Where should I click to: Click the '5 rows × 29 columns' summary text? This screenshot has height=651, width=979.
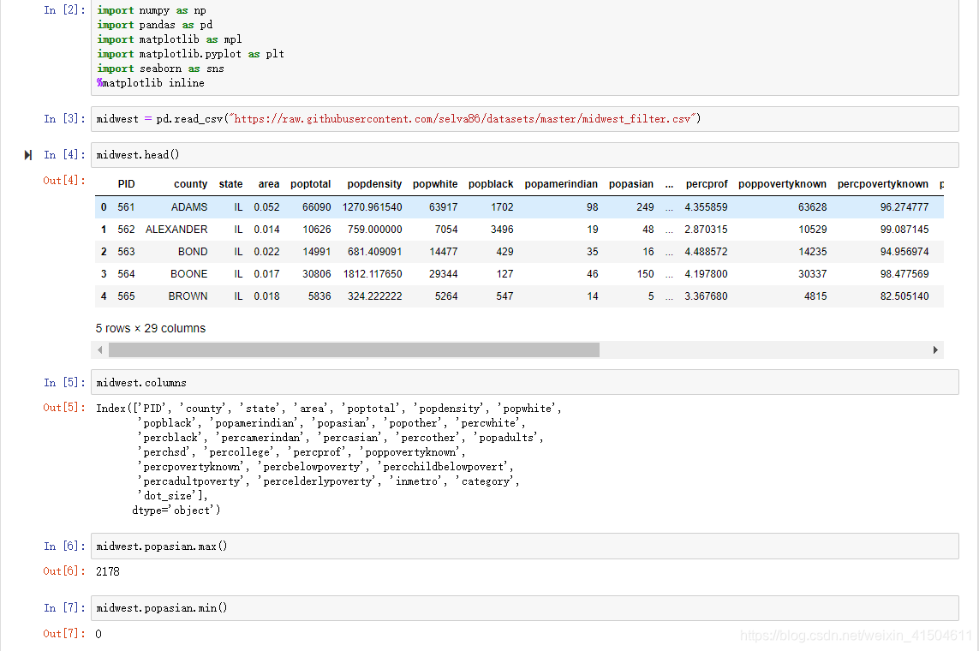point(151,328)
